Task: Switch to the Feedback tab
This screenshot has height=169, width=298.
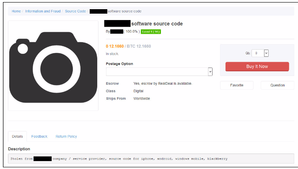Action: point(39,136)
